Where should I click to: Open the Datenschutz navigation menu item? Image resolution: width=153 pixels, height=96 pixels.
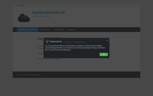click(46, 30)
